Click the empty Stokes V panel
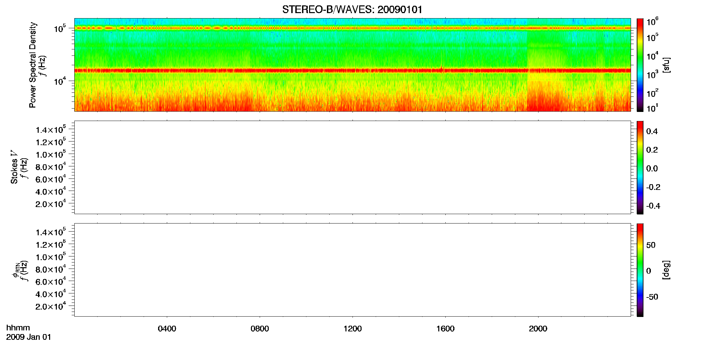Viewport: 705px width, 363px height. (x=352, y=167)
